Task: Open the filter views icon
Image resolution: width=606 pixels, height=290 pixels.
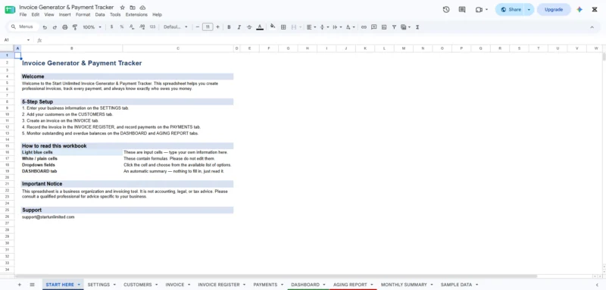Action: click(405, 27)
